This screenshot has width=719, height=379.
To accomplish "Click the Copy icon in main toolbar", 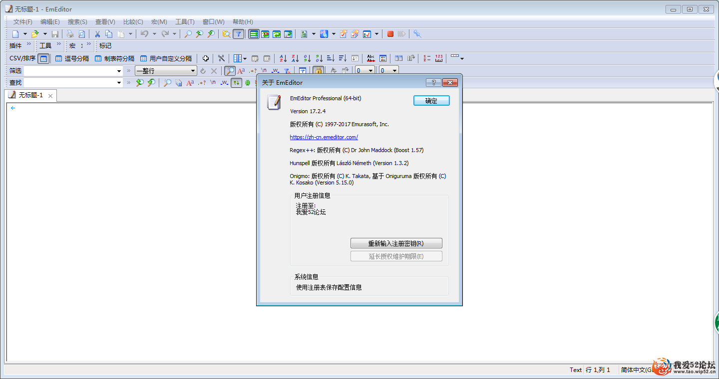I will (109, 34).
